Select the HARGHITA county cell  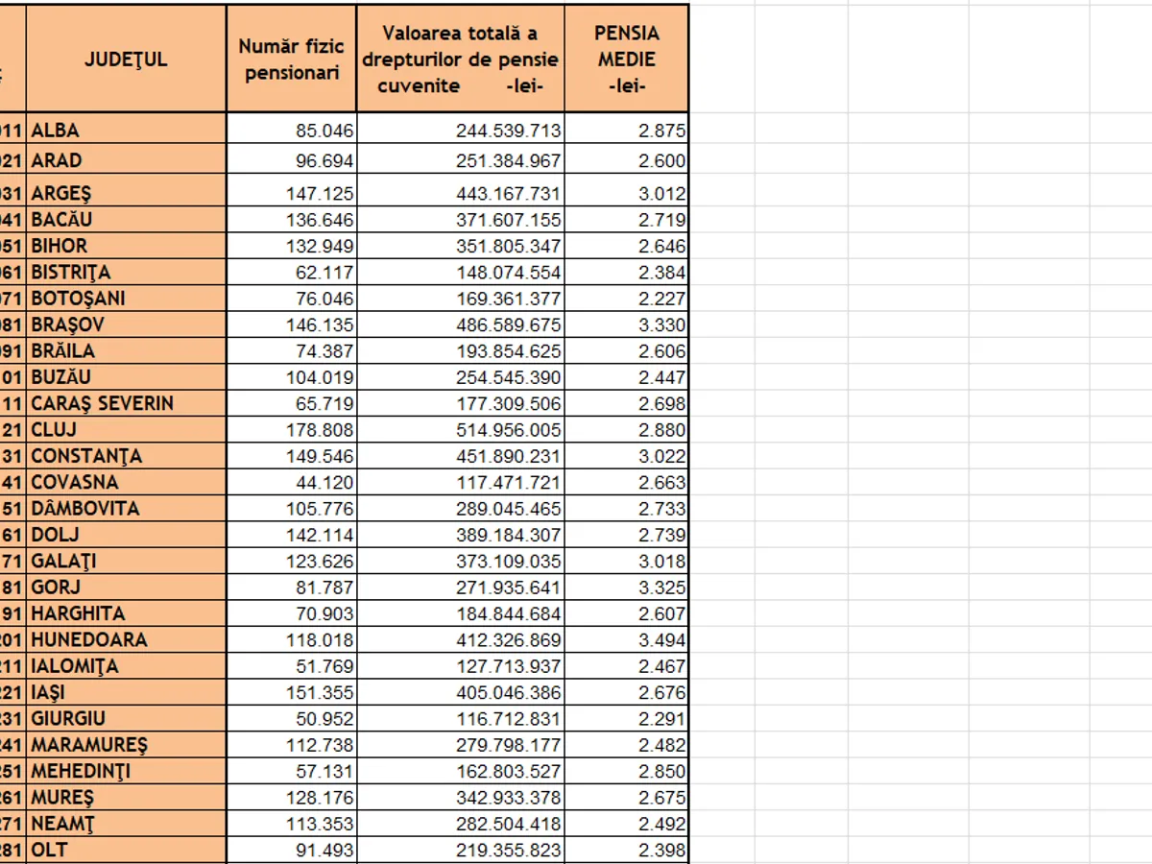click(126, 613)
